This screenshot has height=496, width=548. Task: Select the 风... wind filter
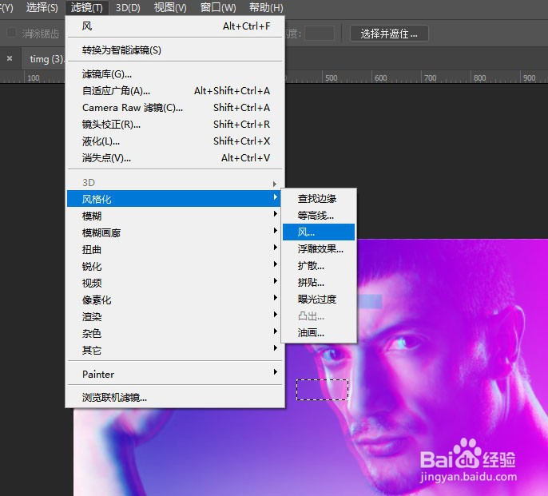coord(319,232)
